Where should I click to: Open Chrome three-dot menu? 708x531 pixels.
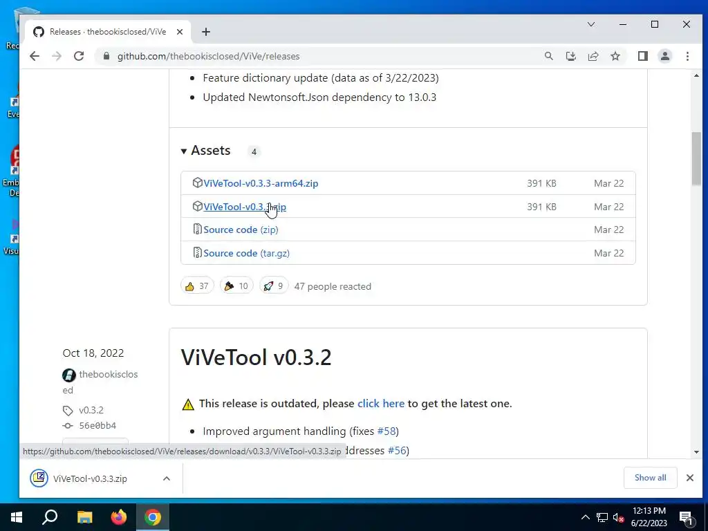687,56
